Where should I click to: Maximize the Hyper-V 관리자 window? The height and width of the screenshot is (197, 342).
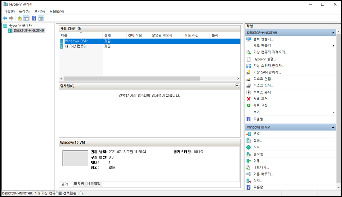pyautogui.click(x=323, y=4)
